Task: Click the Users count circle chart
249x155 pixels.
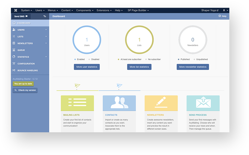Action: click(87, 40)
